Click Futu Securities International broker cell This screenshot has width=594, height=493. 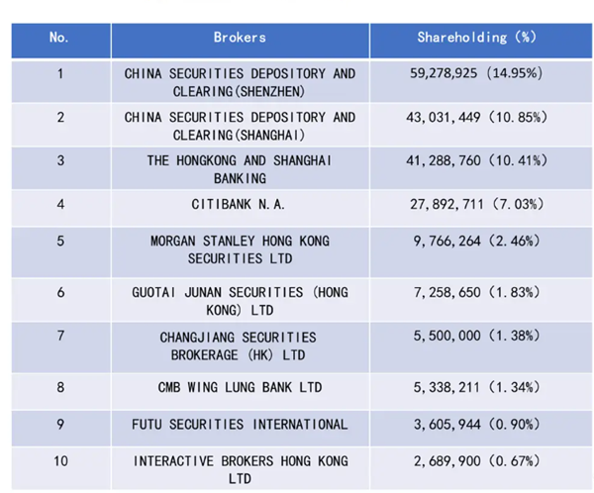click(240, 425)
